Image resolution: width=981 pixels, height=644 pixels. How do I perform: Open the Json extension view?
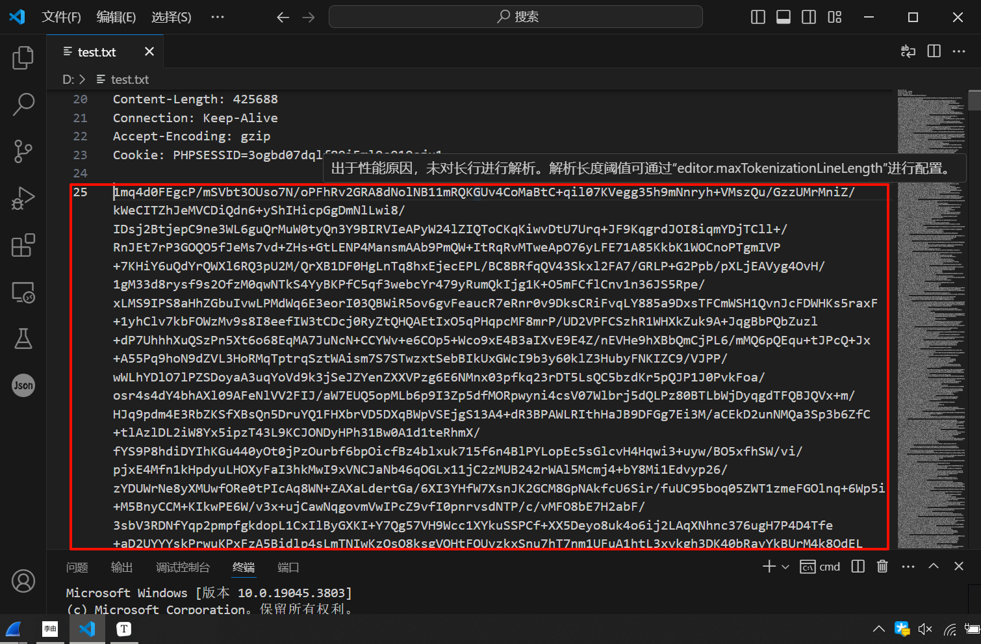23,385
